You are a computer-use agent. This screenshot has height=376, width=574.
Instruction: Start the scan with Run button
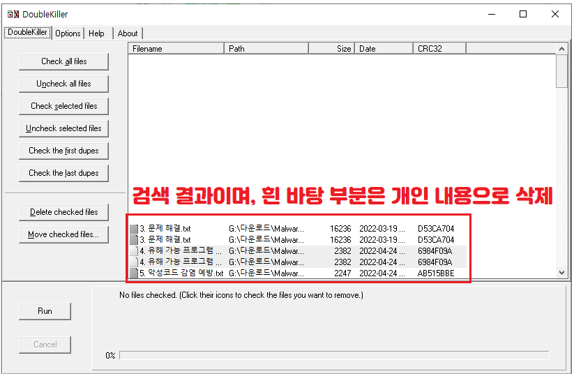point(45,312)
